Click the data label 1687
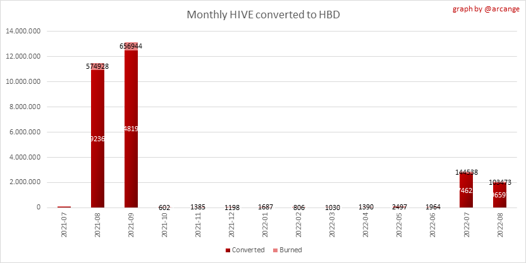 pos(265,207)
